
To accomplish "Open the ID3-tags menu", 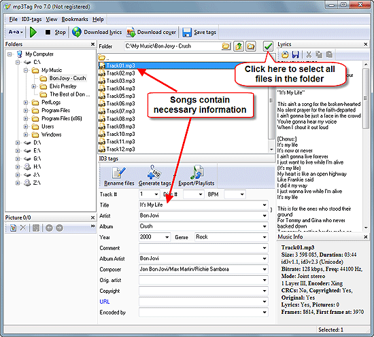I will pos(32,19).
